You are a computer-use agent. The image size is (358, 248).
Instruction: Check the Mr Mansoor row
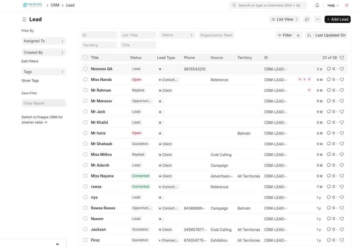click(85, 101)
